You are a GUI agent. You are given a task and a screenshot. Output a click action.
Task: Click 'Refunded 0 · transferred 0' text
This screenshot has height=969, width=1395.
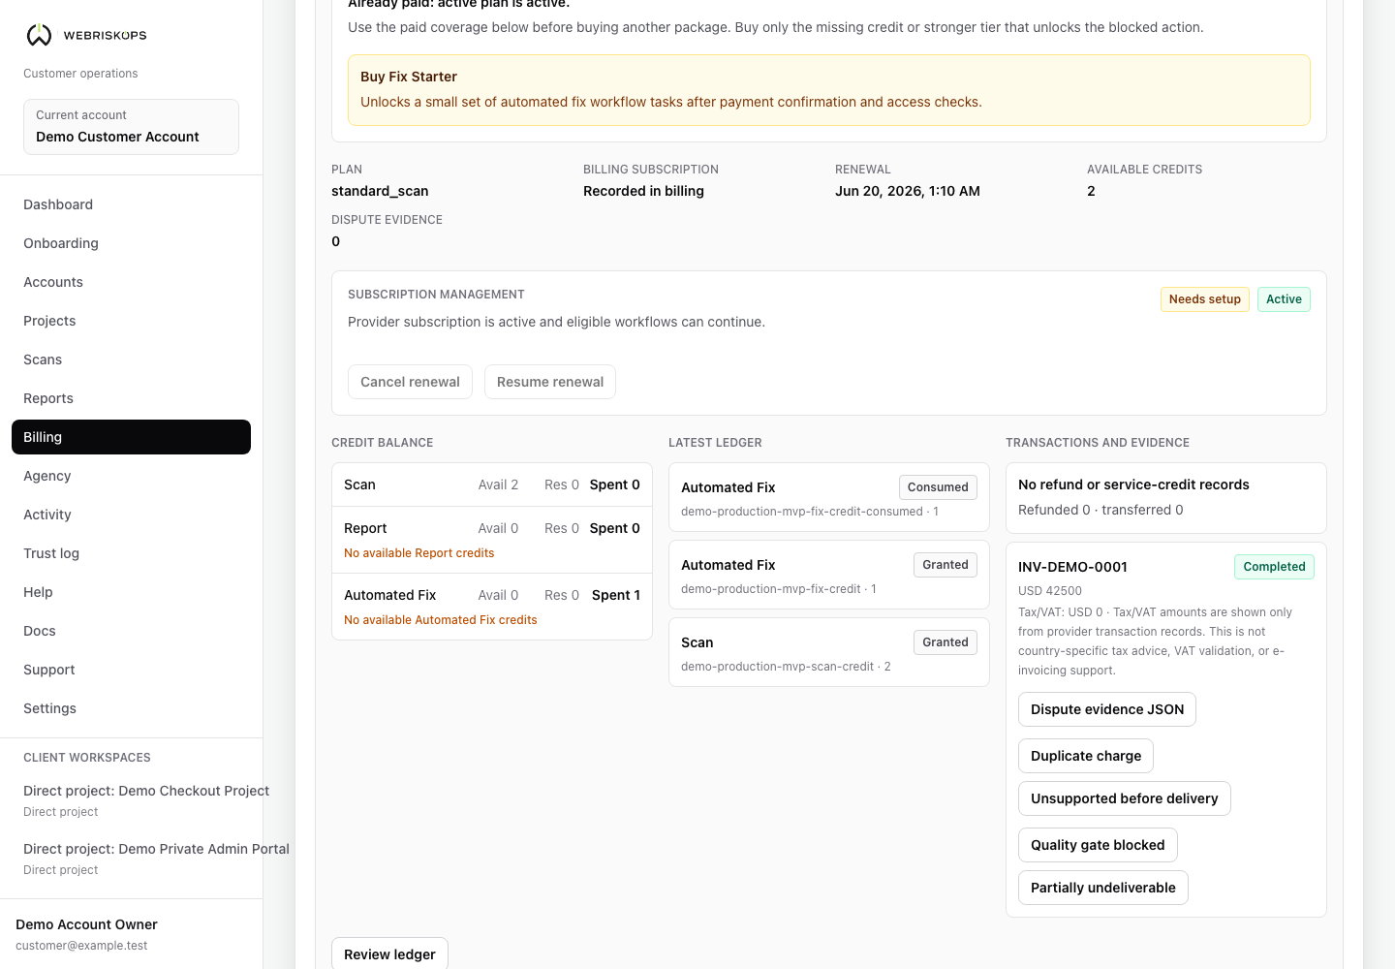point(1100,510)
